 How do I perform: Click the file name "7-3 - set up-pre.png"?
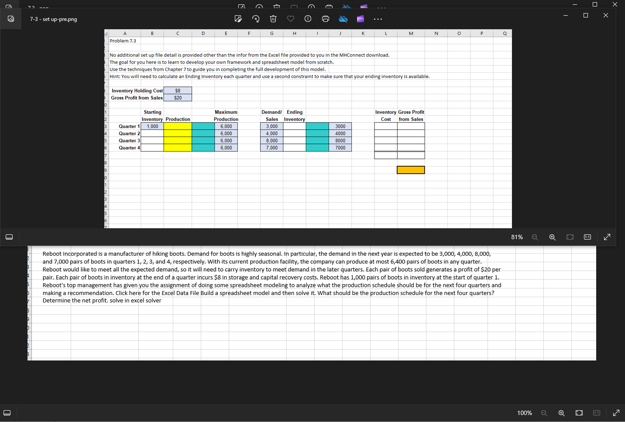53,19
